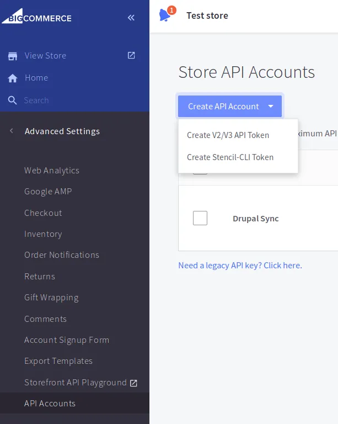Screen dimensions: 338x424
Task: Click the Store API Accounts heading
Action: pos(246,72)
